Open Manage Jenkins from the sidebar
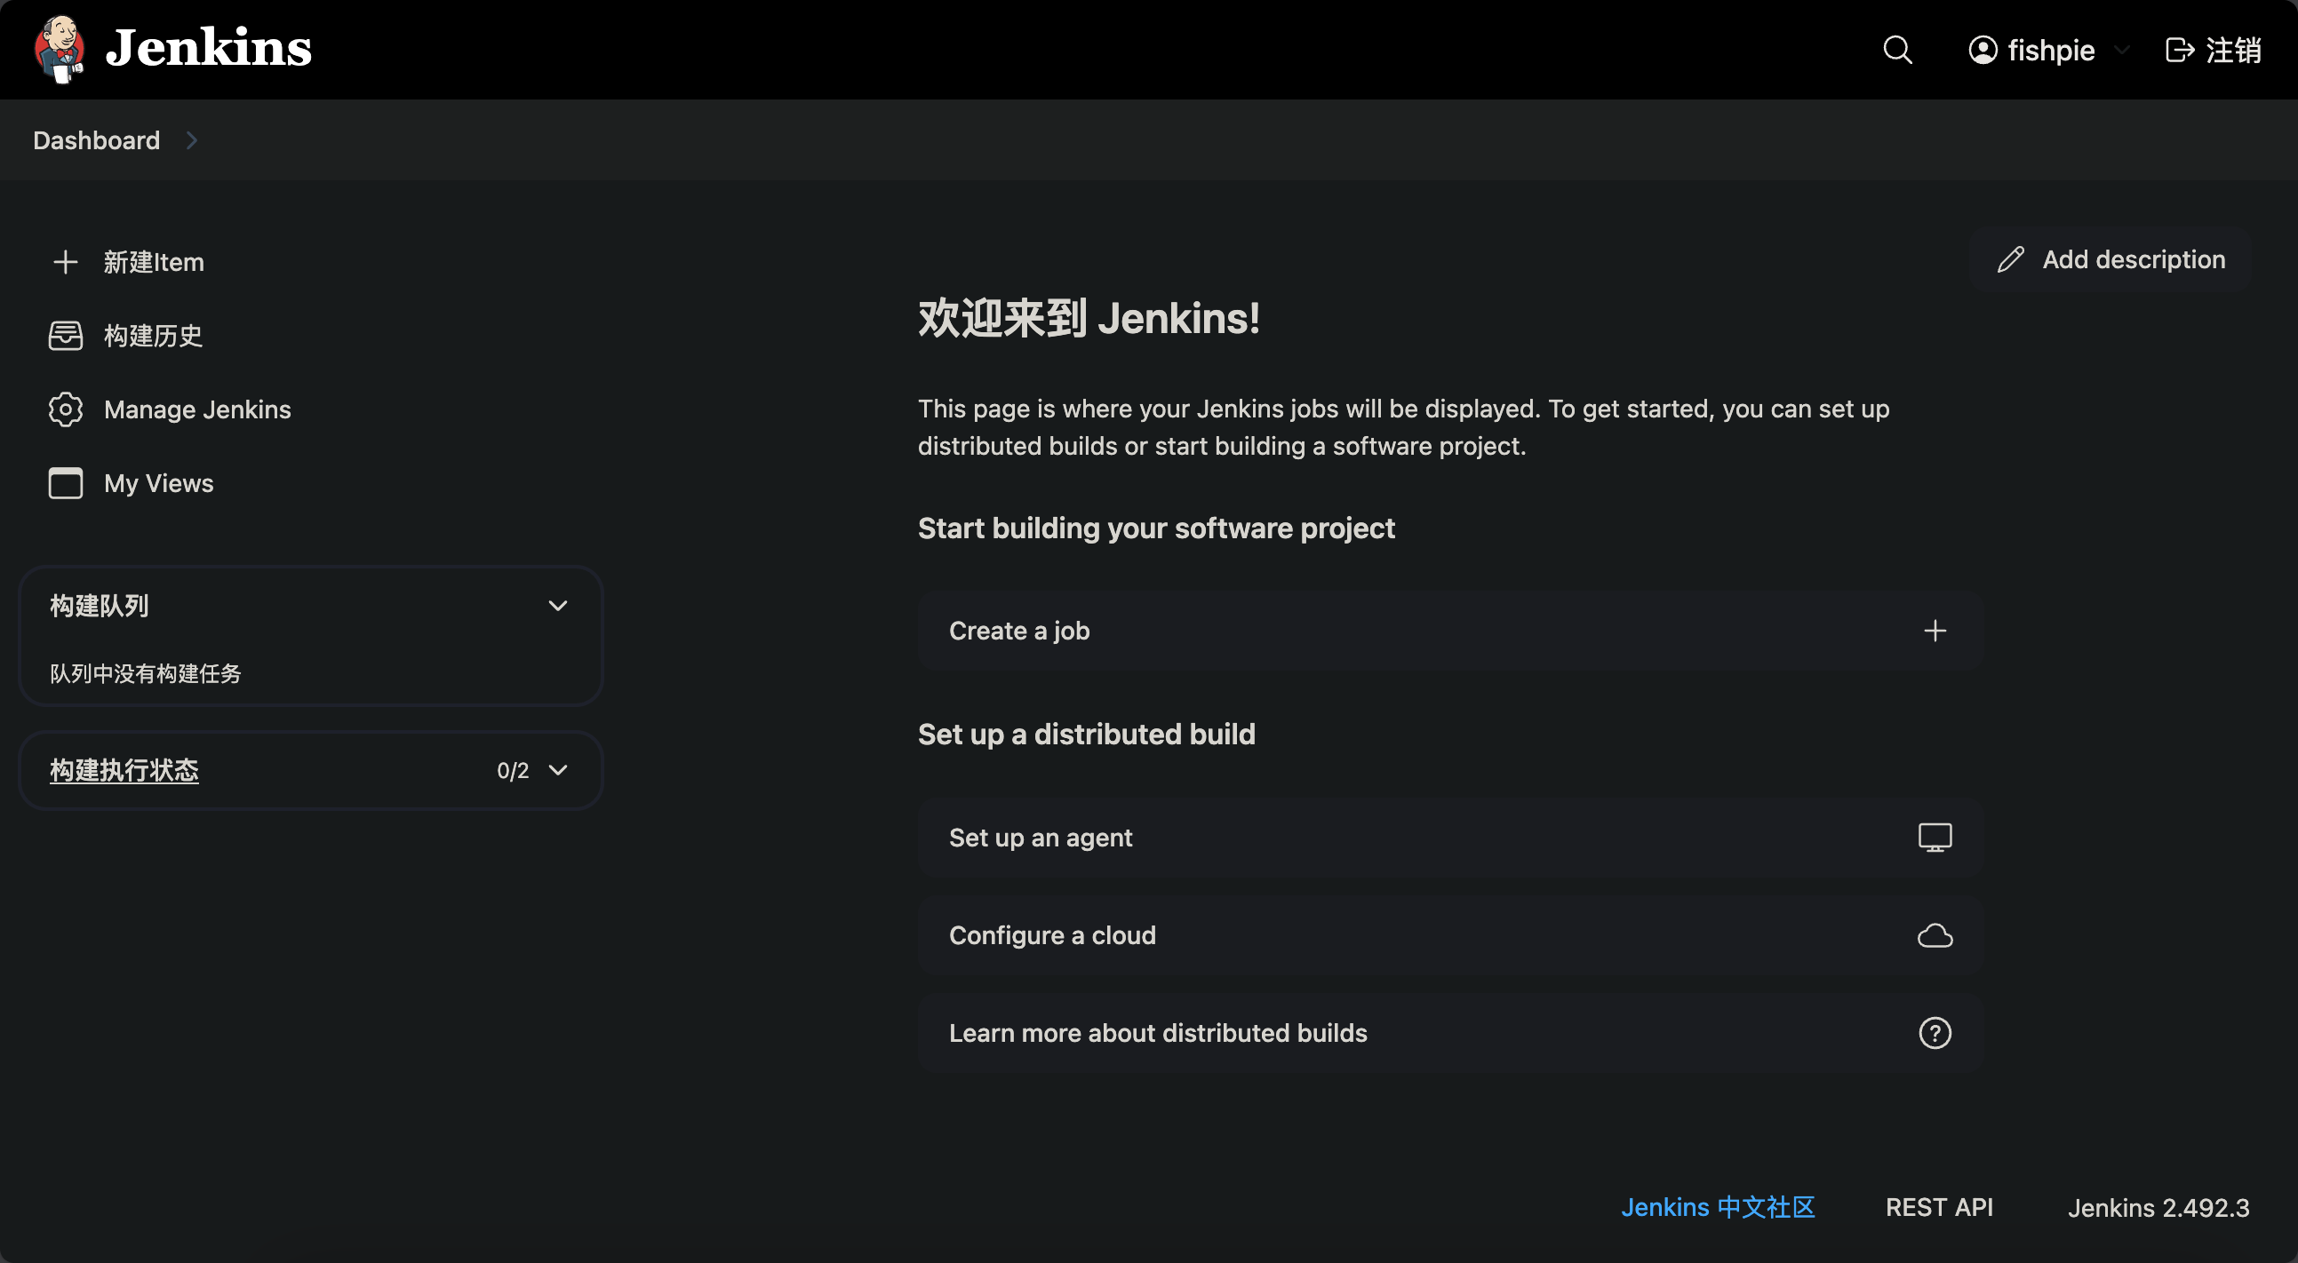 point(197,410)
